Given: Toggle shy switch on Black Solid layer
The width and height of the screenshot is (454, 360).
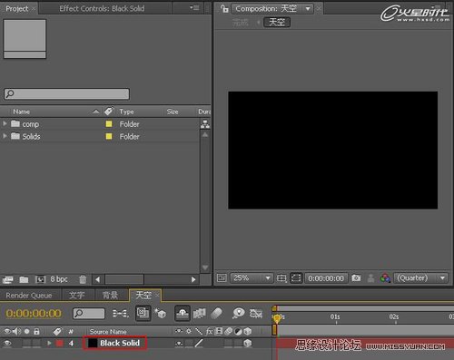Looking at the screenshot, I should coord(179,344).
